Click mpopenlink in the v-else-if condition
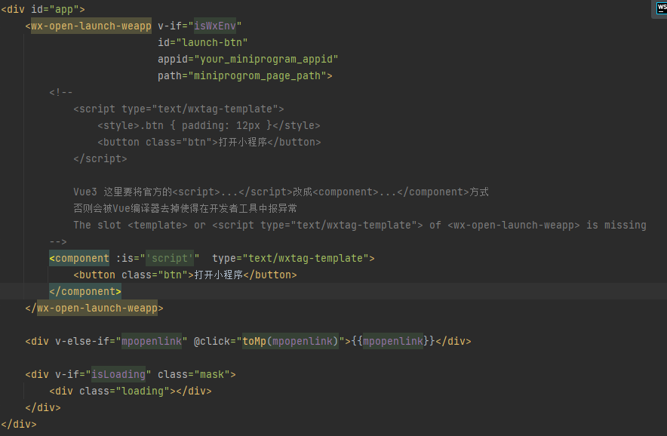667x436 pixels. 152,341
